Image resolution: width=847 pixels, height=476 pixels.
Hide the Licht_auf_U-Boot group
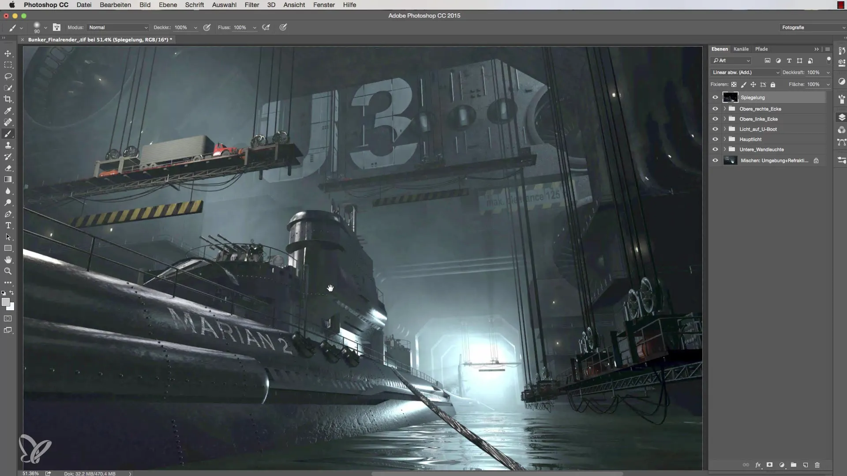point(715,129)
